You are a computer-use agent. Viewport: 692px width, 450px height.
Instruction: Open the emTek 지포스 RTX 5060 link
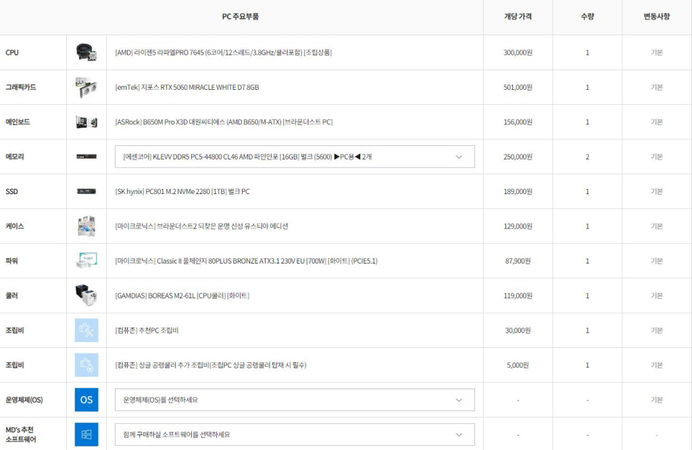coord(187,88)
